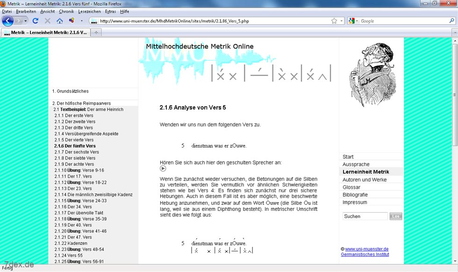Open the Extras menu
The width and height of the screenshot is (458, 272).
[110, 11]
